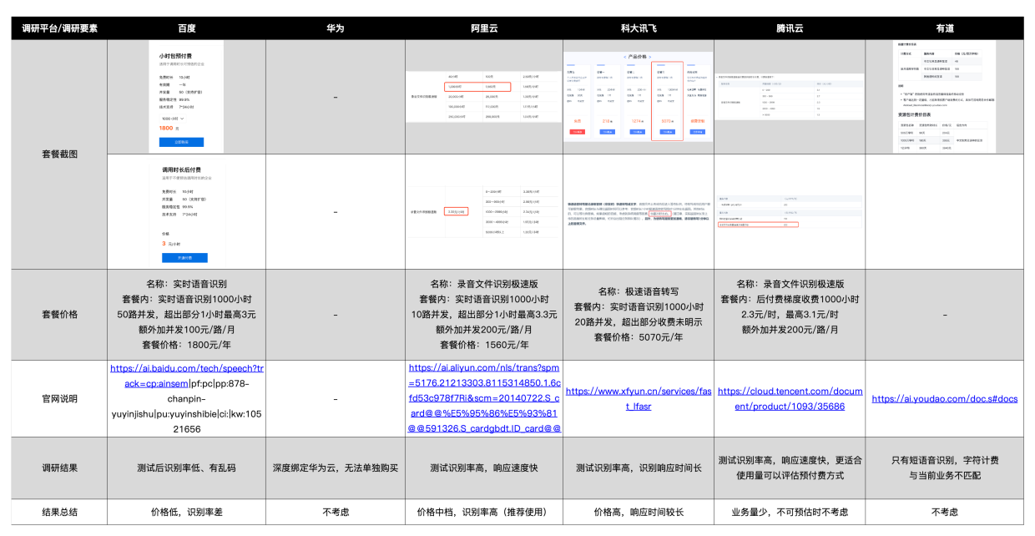Click the 业务量少,不可预估时不考虑 cell
The image size is (1035, 536).
[x=790, y=512]
